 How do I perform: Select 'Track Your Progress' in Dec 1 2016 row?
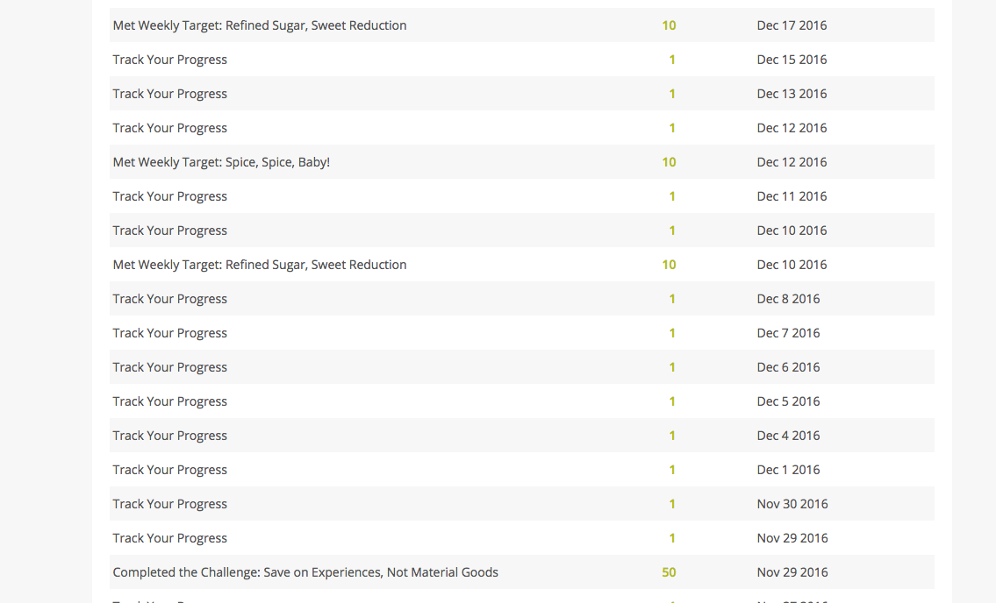[169, 471]
